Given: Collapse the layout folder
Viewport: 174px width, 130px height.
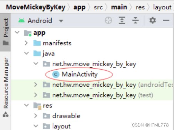Looking at the screenshot, I should coord(36,126).
